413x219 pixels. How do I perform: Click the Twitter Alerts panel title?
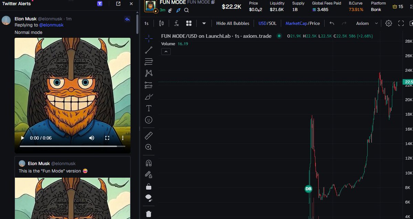tap(17, 3)
